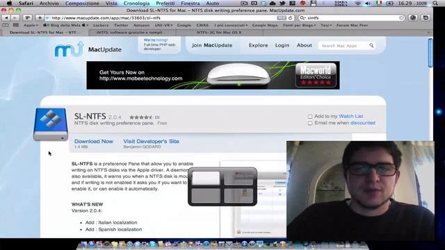Click the page vertical scrollbar thumb

pyautogui.click(x=430, y=53)
